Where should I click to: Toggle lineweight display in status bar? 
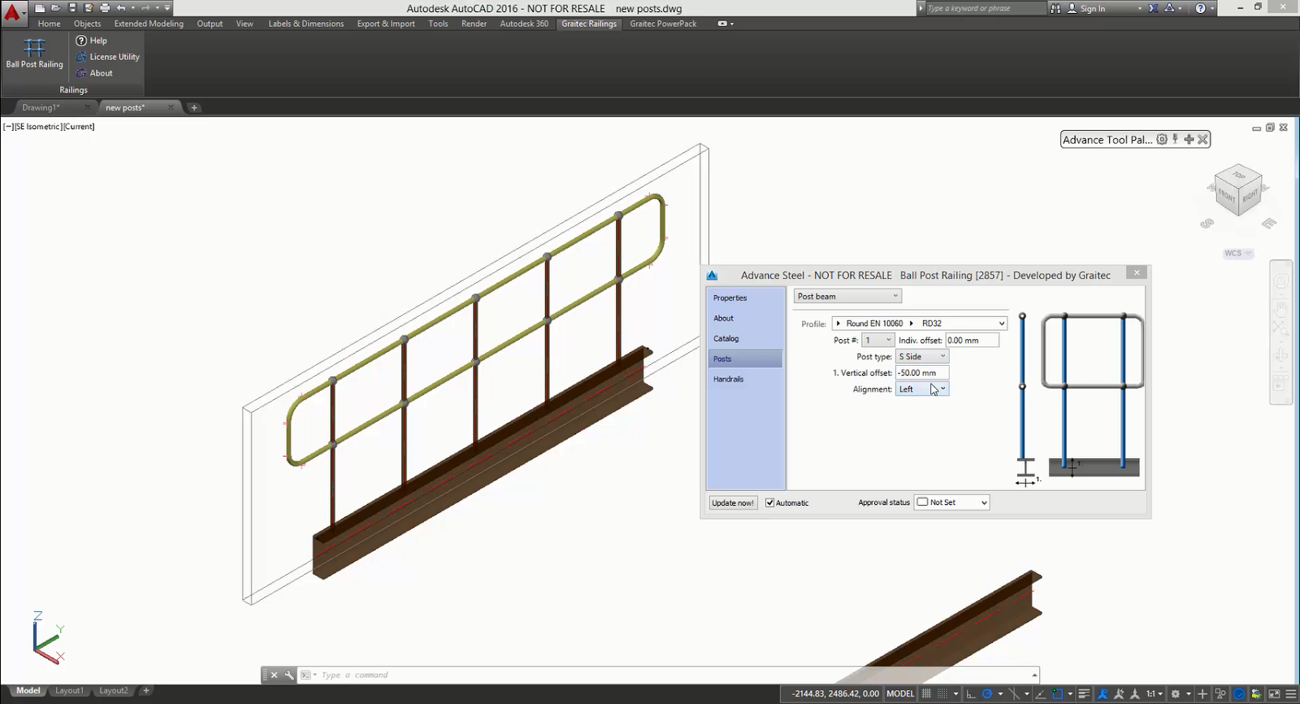click(x=1084, y=693)
